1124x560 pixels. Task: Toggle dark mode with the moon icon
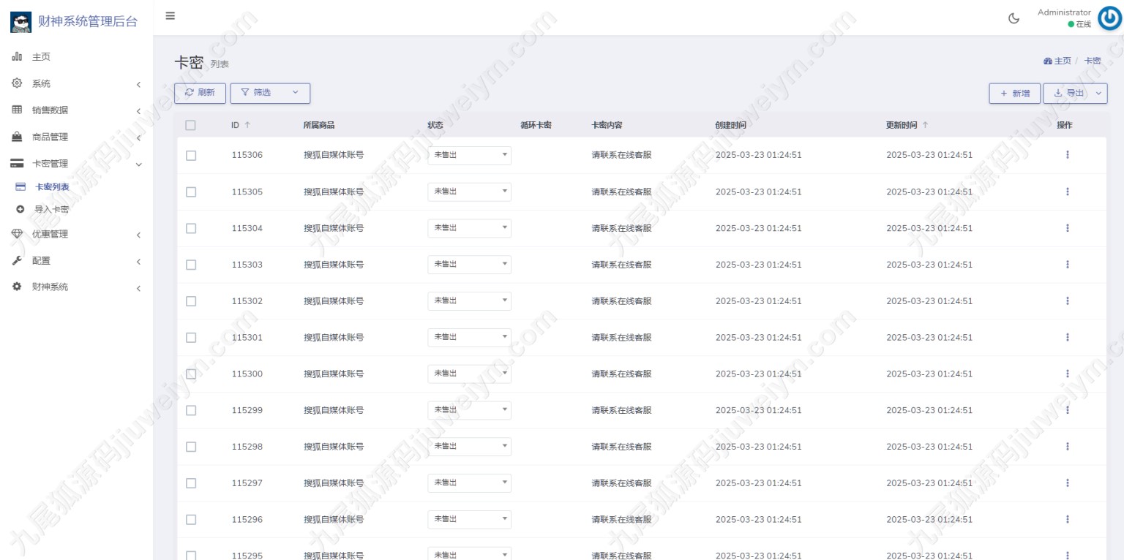tap(1014, 18)
